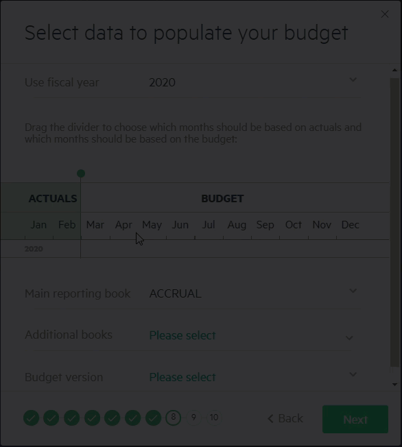Image resolution: width=402 pixels, height=447 pixels.
Task: Click the green divider handle above the timeline
Action: click(x=81, y=173)
